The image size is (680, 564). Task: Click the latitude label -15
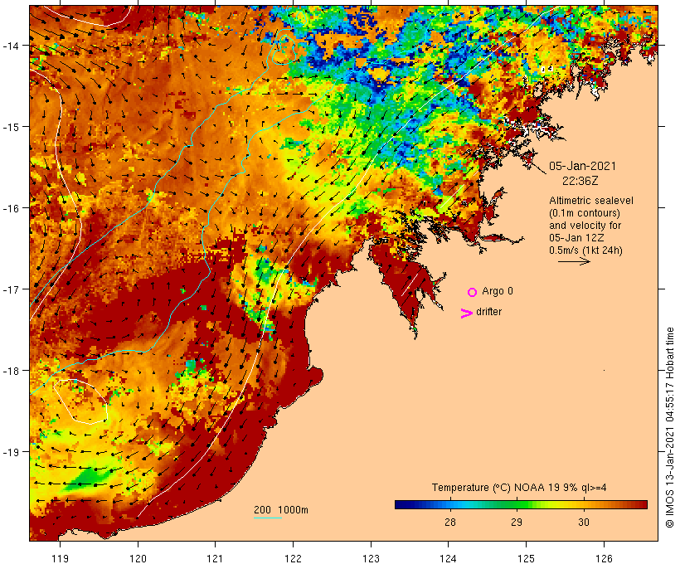click(10, 127)
